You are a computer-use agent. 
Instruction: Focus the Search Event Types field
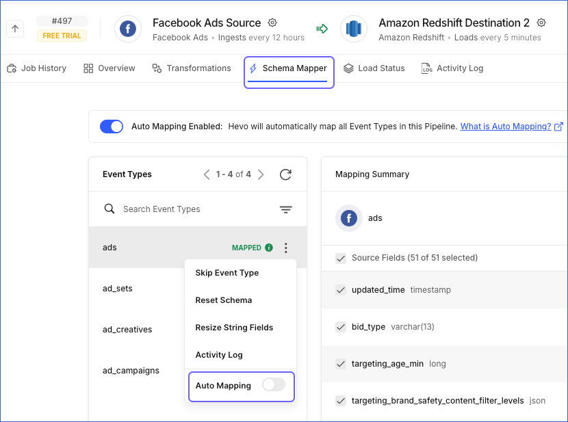[197, 209]
